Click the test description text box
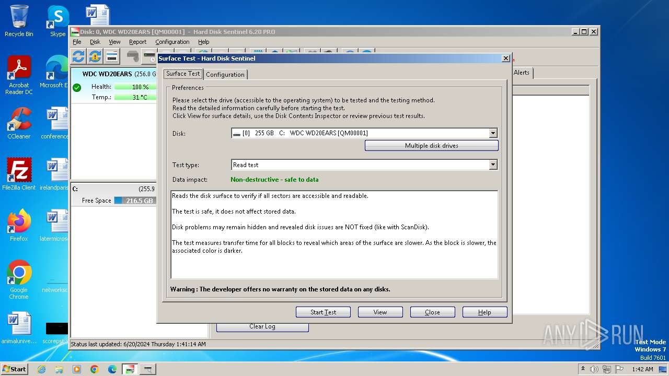 pyautogui.click(x=334, y=234)
